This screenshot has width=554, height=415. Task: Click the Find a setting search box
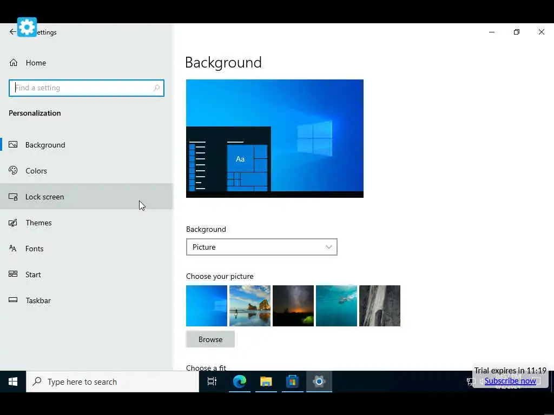coord(87,88)
